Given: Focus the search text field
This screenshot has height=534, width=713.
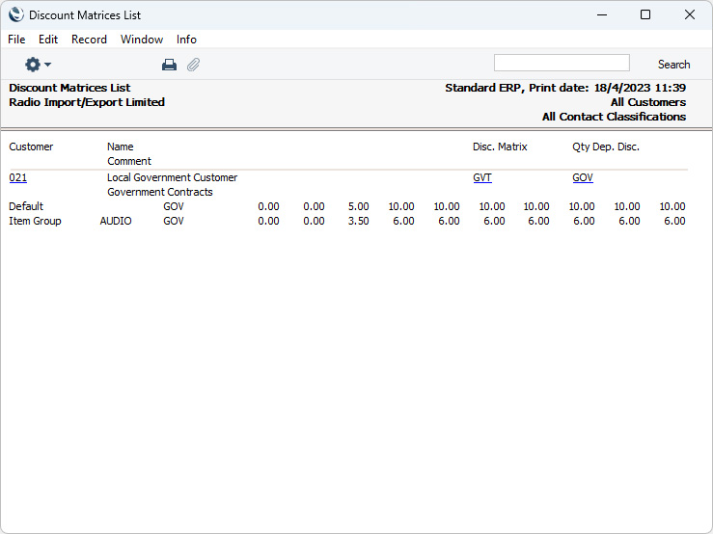Looking at the screenshot, I should [562, 63].
